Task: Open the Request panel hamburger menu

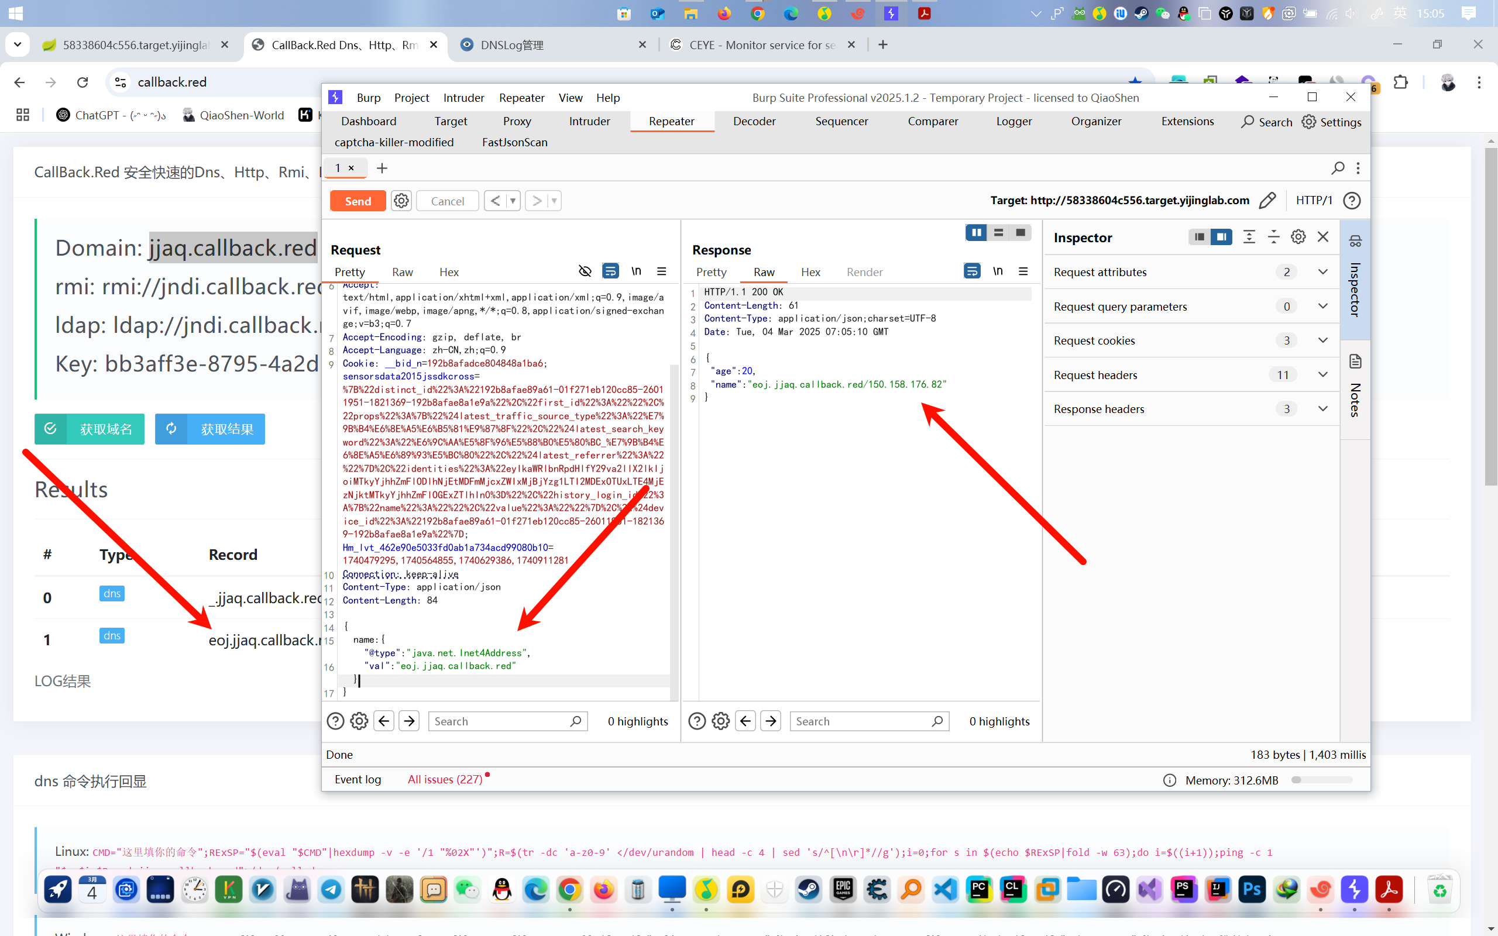Action: [662, 271]
